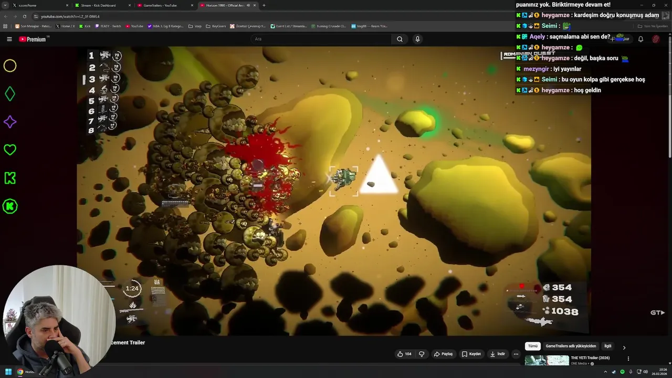Open the Burning Crusade bookmark
This screenshot has height=378, width=672.
pyautogui.click(x=329, y=26)
